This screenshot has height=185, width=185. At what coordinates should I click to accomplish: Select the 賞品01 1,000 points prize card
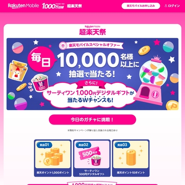click(53, 158)
